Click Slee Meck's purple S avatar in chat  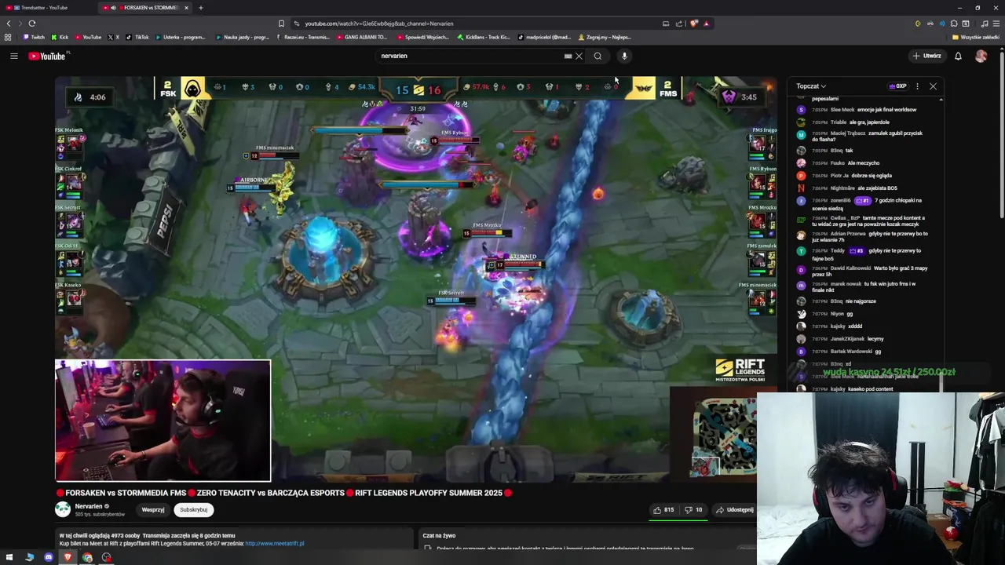[801, 110]
